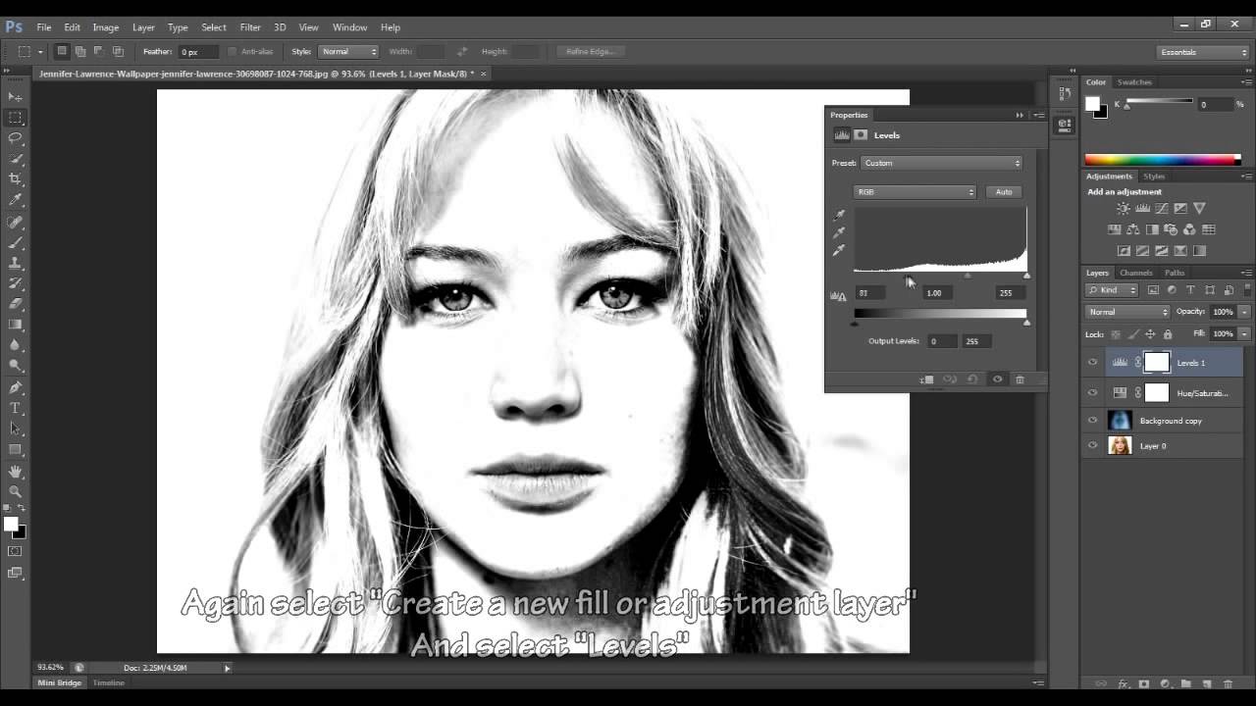Create a new fill or adjustment layer
The image size is (1256, 706).
click(1165, 683)
